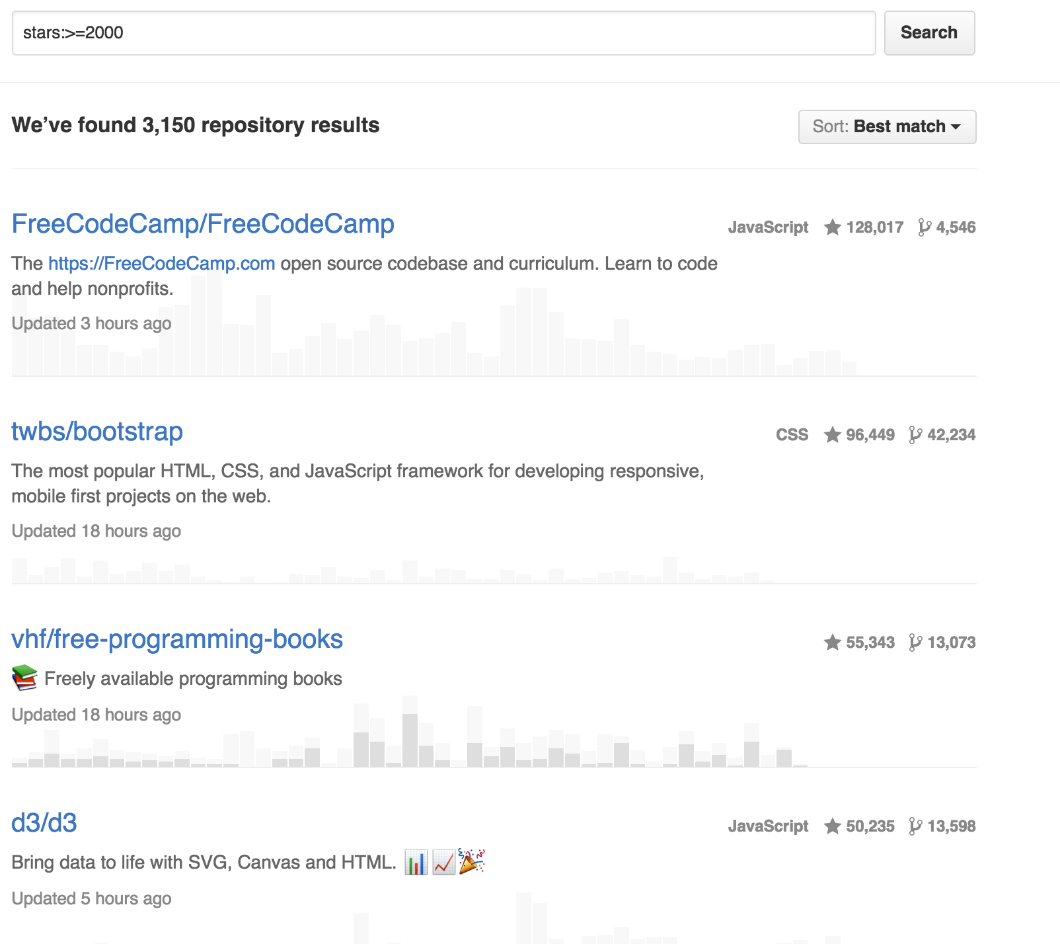
Task: Click the 13,598 forks count
Action: [x=952, y=826]
